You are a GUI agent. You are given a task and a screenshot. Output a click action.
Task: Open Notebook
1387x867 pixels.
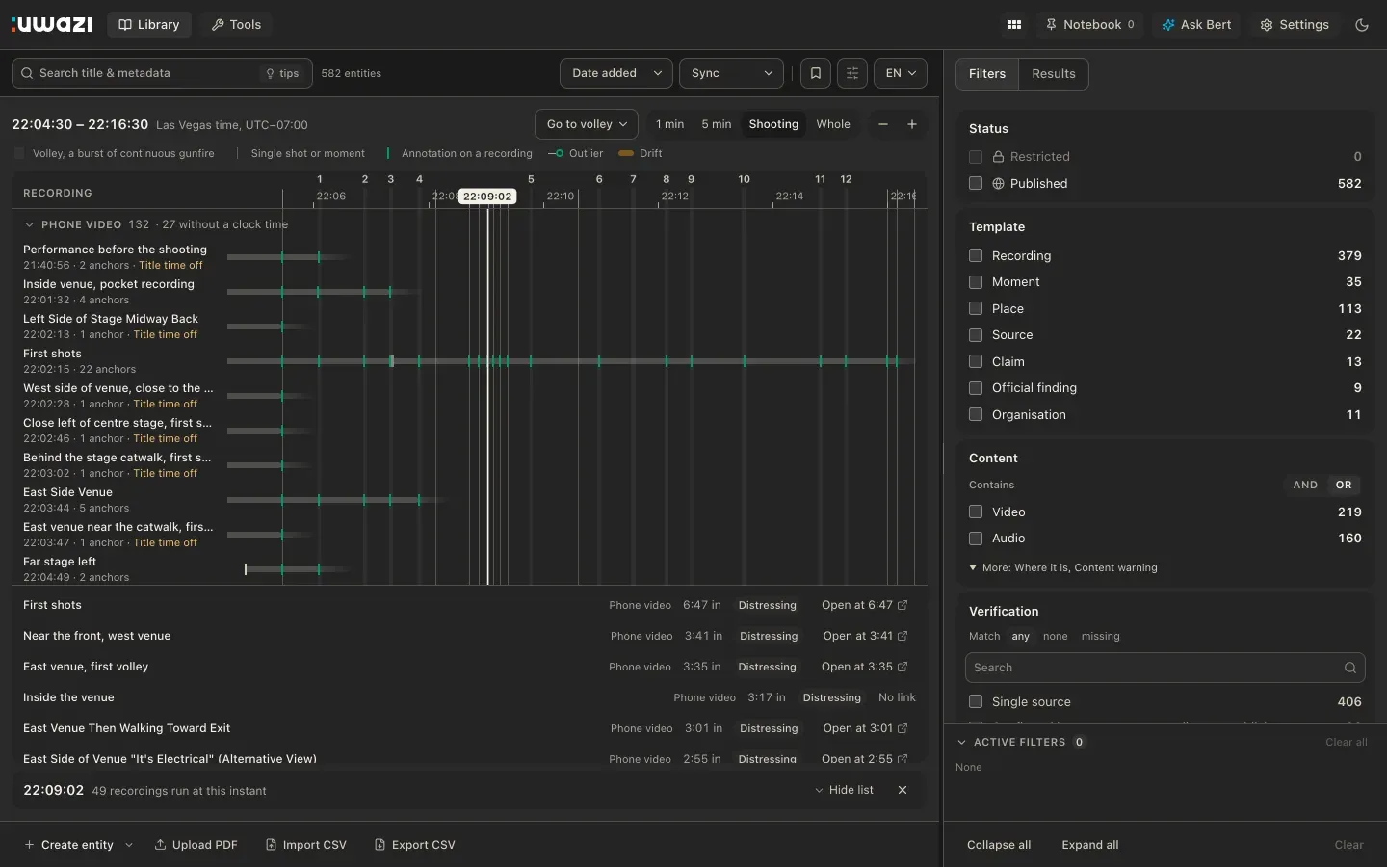(1090, 25)
